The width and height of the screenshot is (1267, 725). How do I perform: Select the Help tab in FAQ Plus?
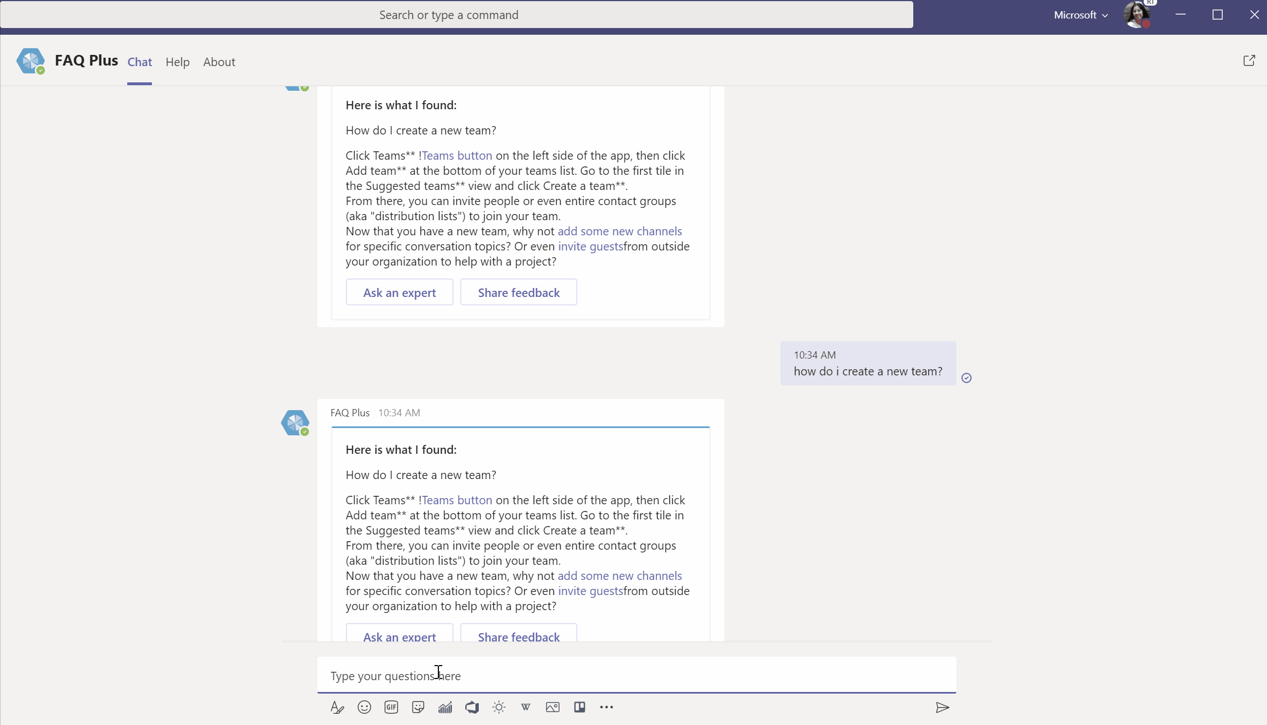[178, 61]
